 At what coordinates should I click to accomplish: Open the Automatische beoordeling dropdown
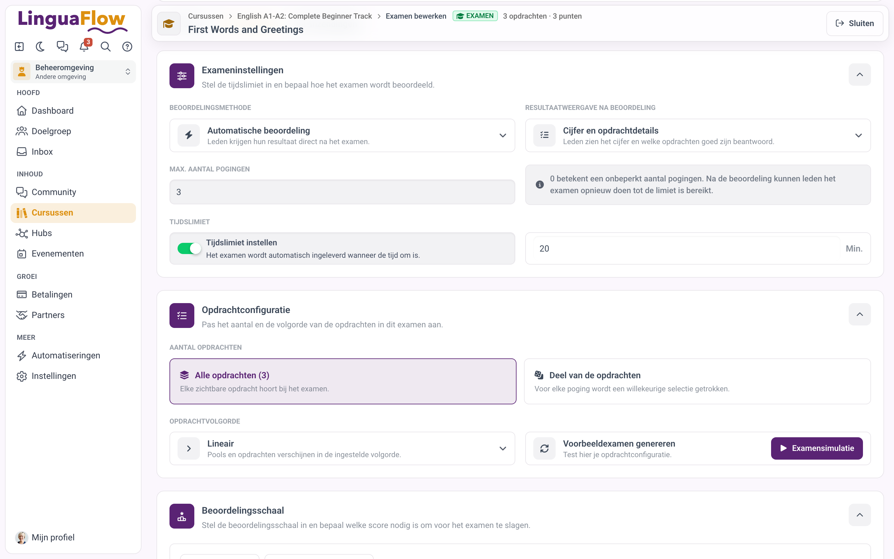pos(342,135)
